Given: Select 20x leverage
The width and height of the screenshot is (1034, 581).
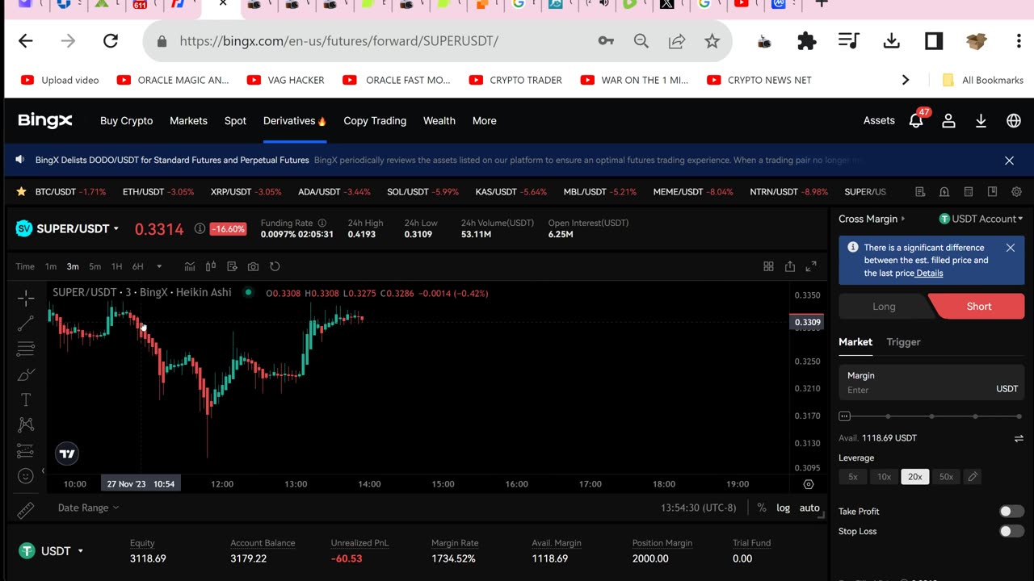Looking at the screenshot, I should [x=915, y=477].
